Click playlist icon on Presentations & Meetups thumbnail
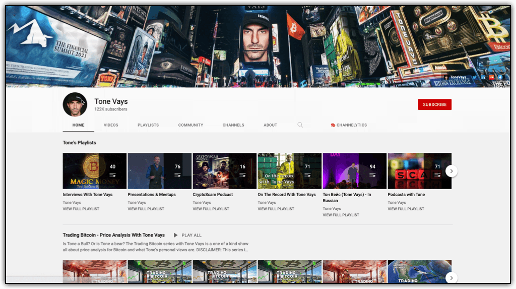The width and height of the screenshot is (516, 289). click(177, 176)
